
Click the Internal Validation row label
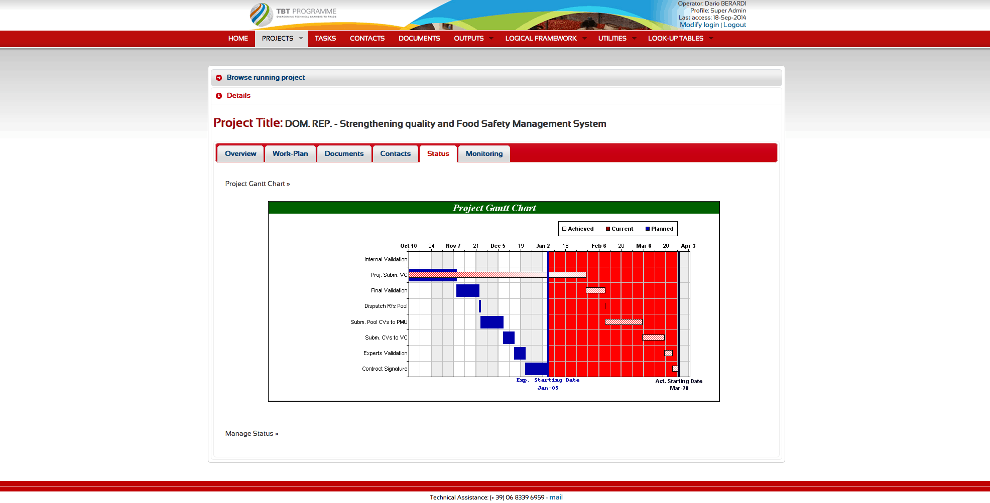[x=386, y=260]
